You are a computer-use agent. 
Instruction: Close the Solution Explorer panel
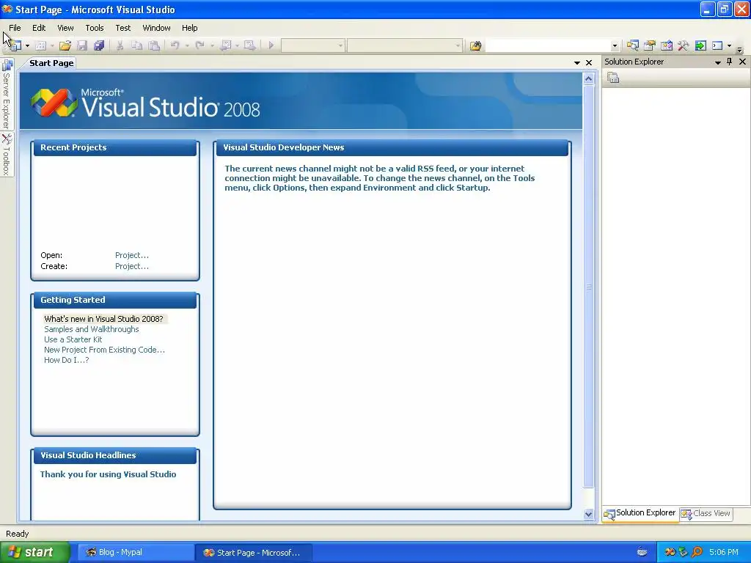(742, 62)
